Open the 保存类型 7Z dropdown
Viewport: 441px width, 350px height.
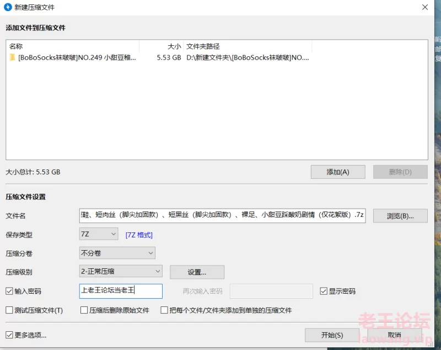[99, 234]
